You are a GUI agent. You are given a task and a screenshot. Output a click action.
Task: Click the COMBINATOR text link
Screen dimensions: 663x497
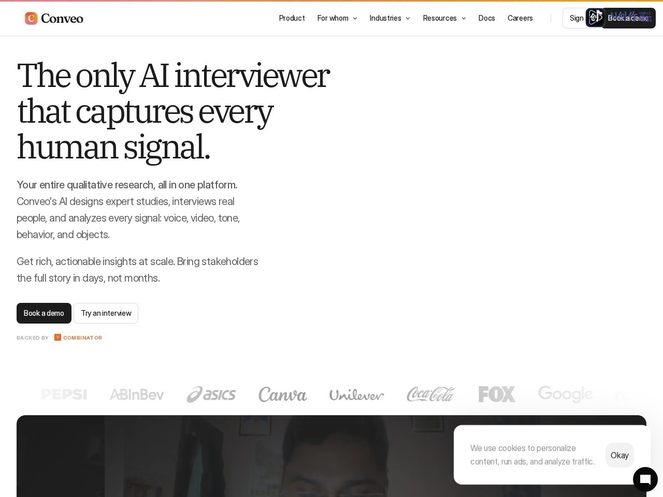click(x=82, y=338)
